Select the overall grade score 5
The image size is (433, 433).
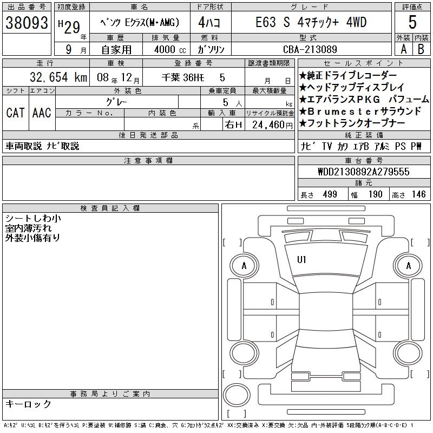click(x=412, y=23)
